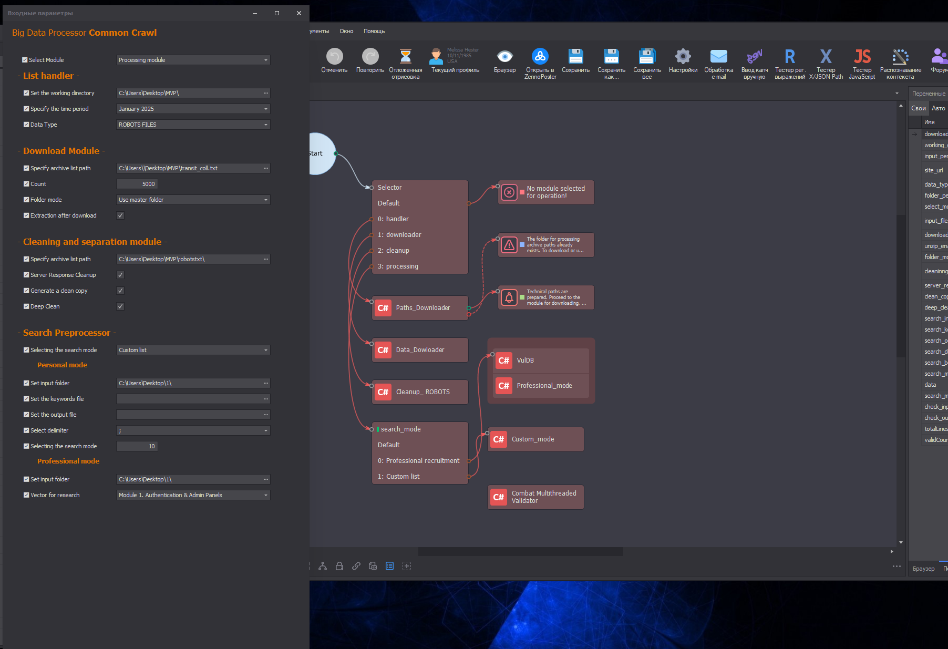948x649 pixels.
Task: Launch the JavaScript tester icon
Action: coord(862,57)
